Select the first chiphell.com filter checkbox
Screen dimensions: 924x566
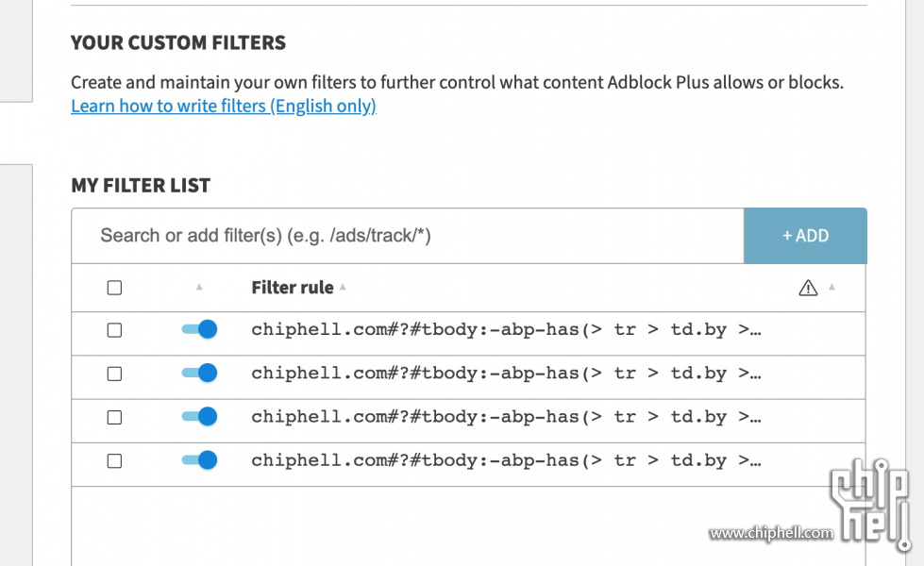114,330
